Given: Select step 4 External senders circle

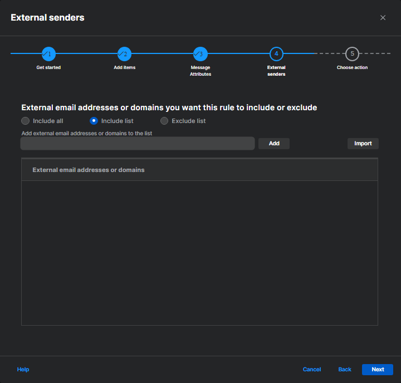Looking at the screenshot, I should click(x=276, y=54).
